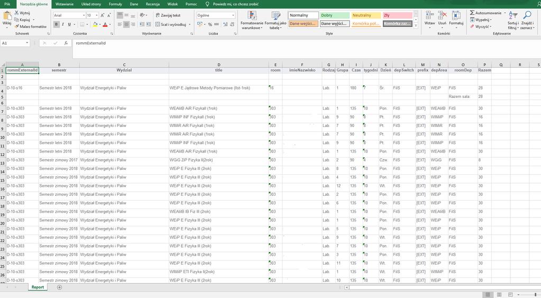Open the Scal i wyśrodkuj dropdown arrow
The width and height of the screenshot is (541, 298).
pos(190,24)
